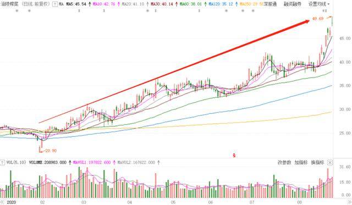Click the 2020 label on time axis
The width and height of the screenshot is (352, 205).
11,202
